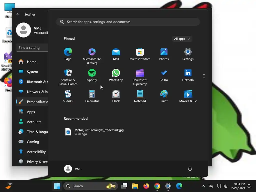
Task: Click Find a setting search box
Action: [x=32, y=47]
